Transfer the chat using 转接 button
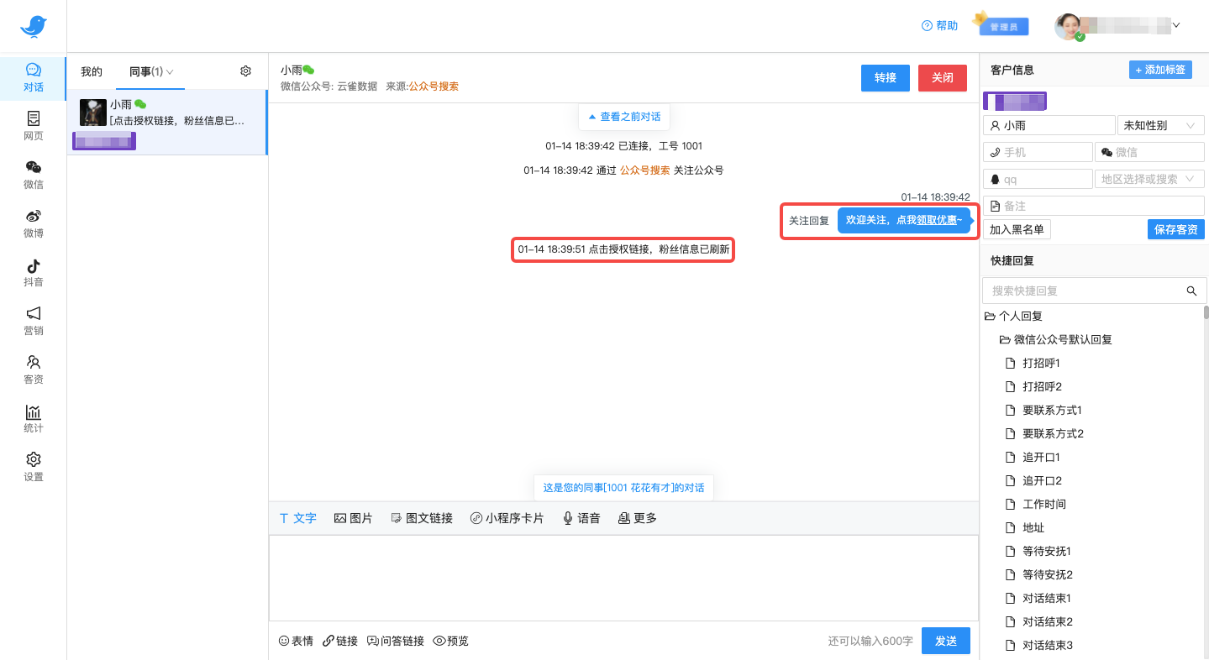 click(885, 77)
